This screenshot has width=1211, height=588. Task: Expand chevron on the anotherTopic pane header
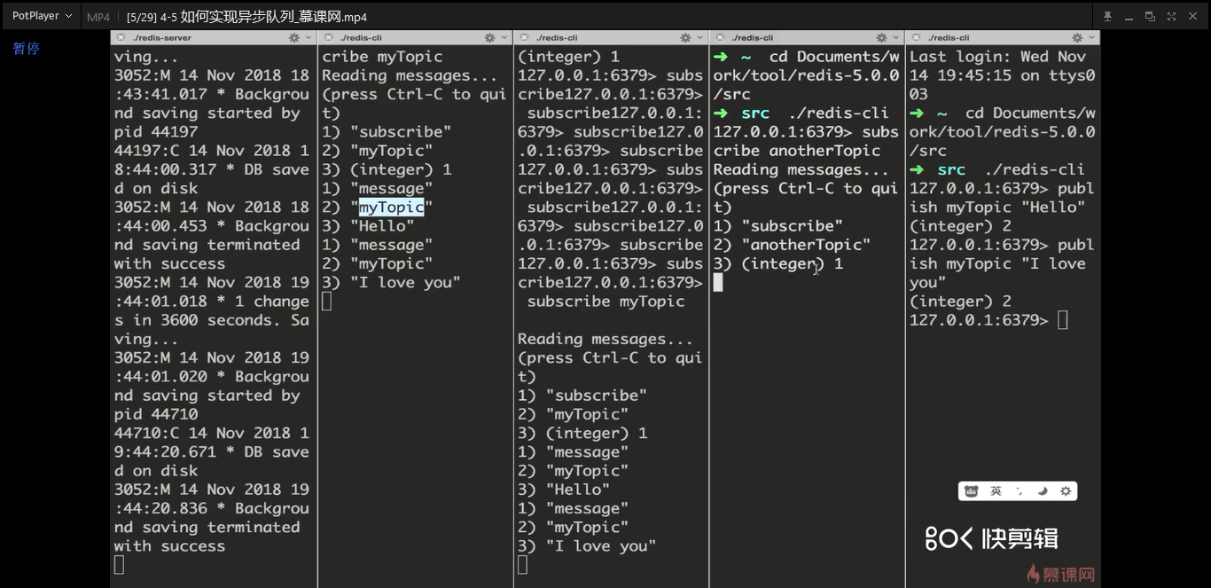tap(895, 38)
